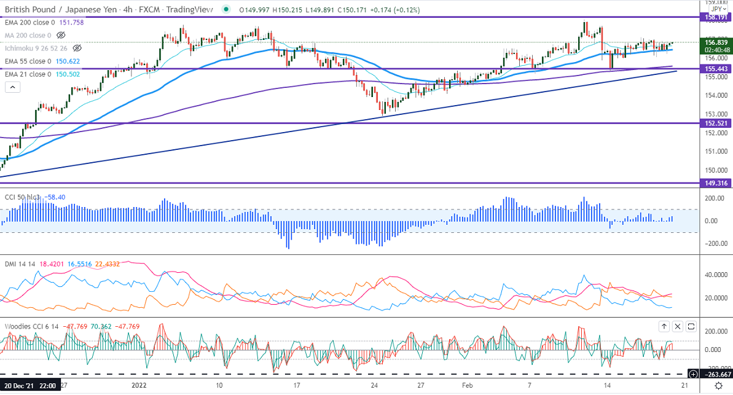The image size is (733, 395).
Task: Click the time axis label 24
Action: [374, 385]
